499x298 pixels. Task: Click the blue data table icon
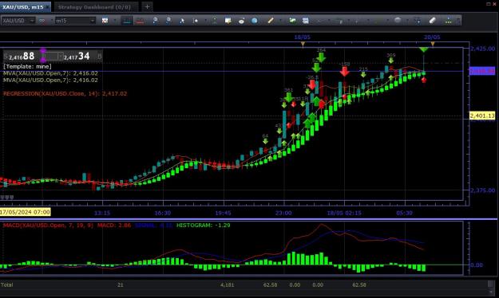click(306, 21)
